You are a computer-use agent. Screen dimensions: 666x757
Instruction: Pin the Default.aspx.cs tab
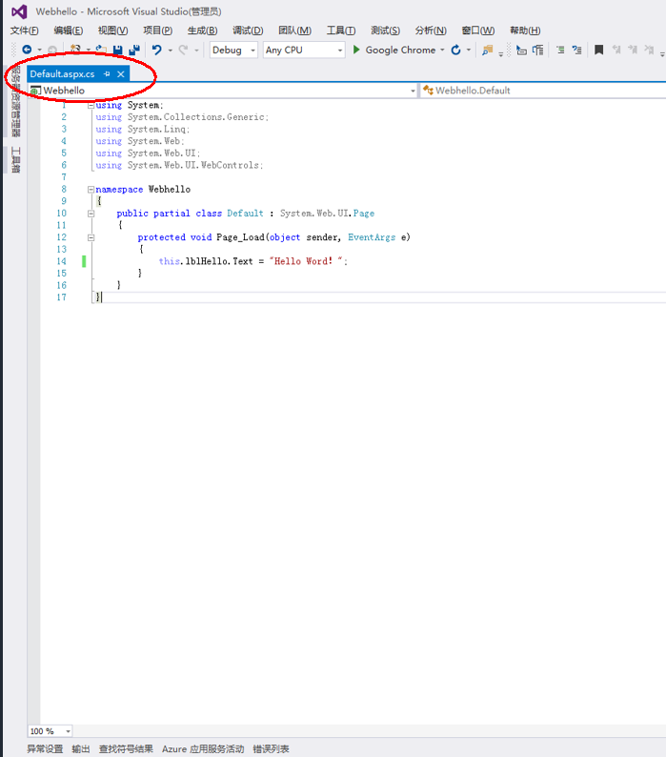pos(107,73)
